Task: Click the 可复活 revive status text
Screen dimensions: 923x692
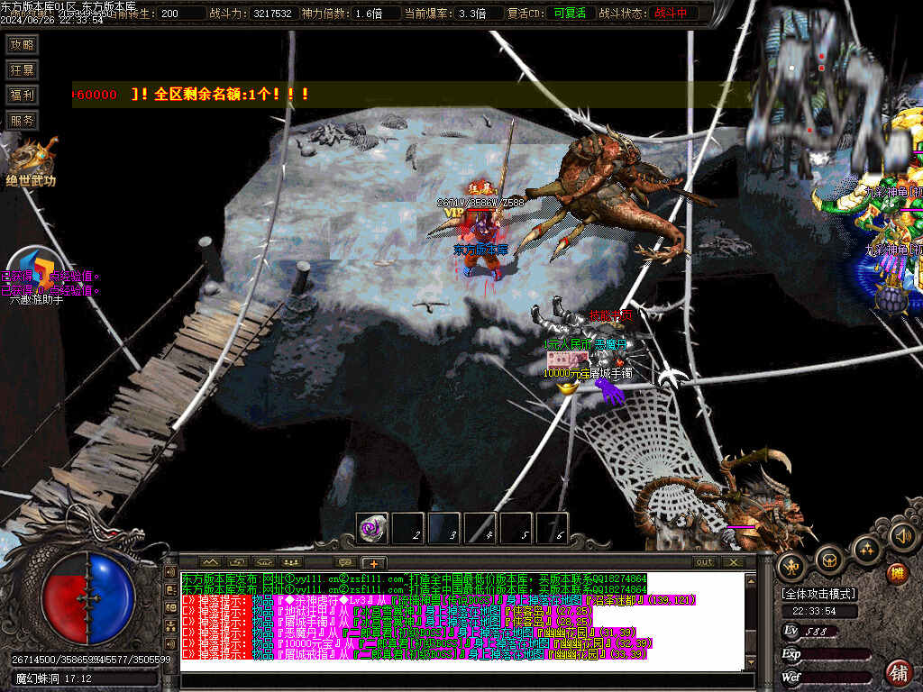Action: click(x=570, y=13)
